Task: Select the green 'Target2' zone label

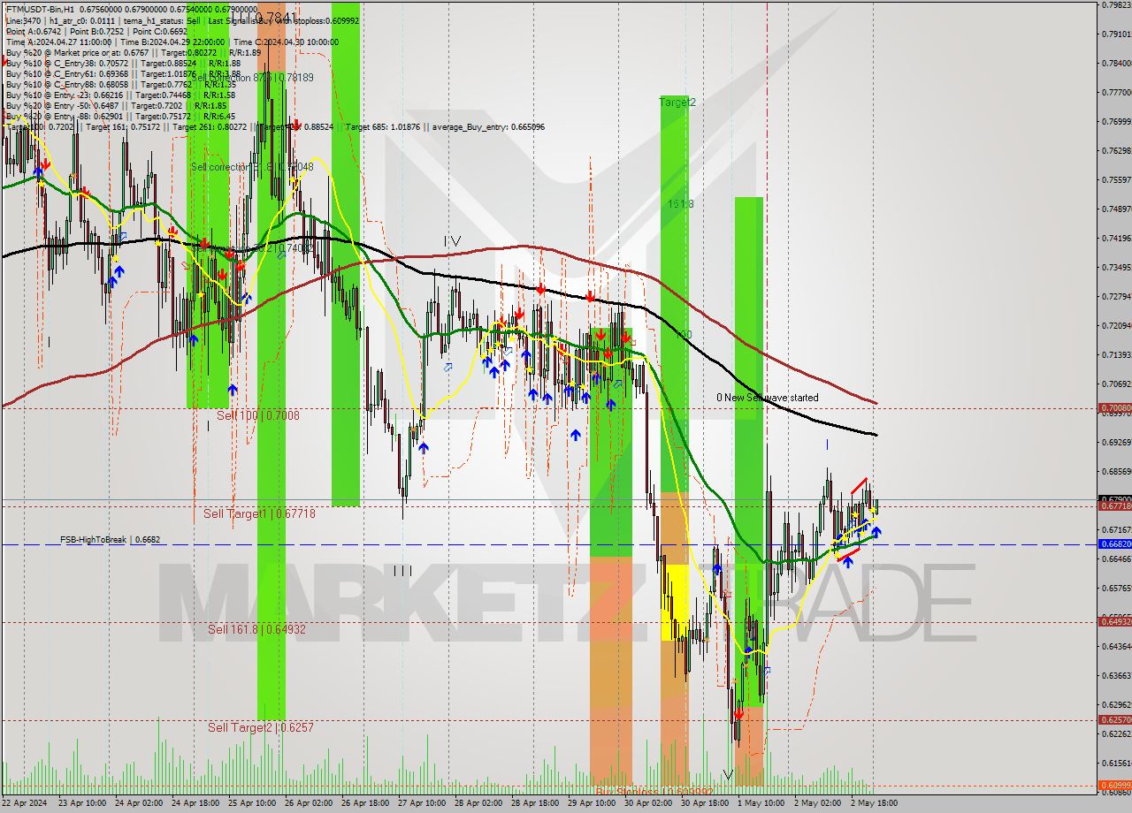Action: coord(677,103)
